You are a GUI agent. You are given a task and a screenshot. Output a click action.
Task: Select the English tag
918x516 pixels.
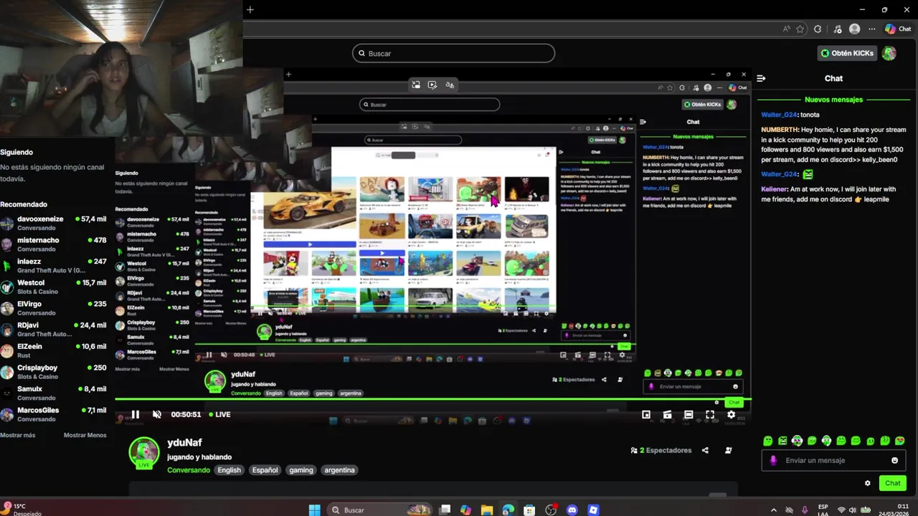[229, 470]
